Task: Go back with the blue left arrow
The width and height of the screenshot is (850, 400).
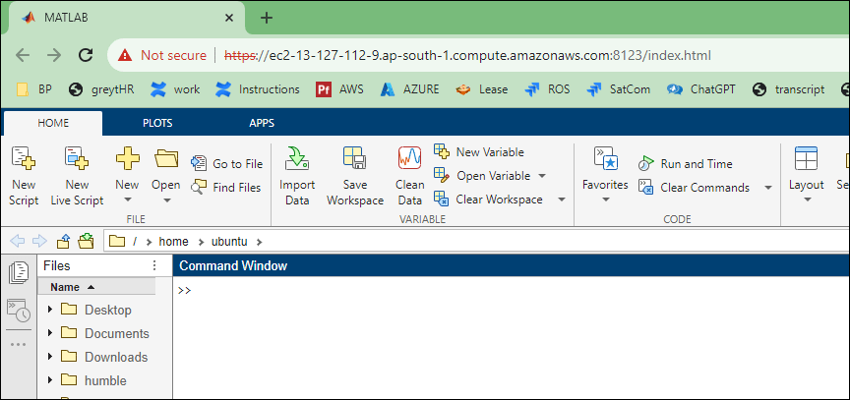Action: tap(18, 241)
